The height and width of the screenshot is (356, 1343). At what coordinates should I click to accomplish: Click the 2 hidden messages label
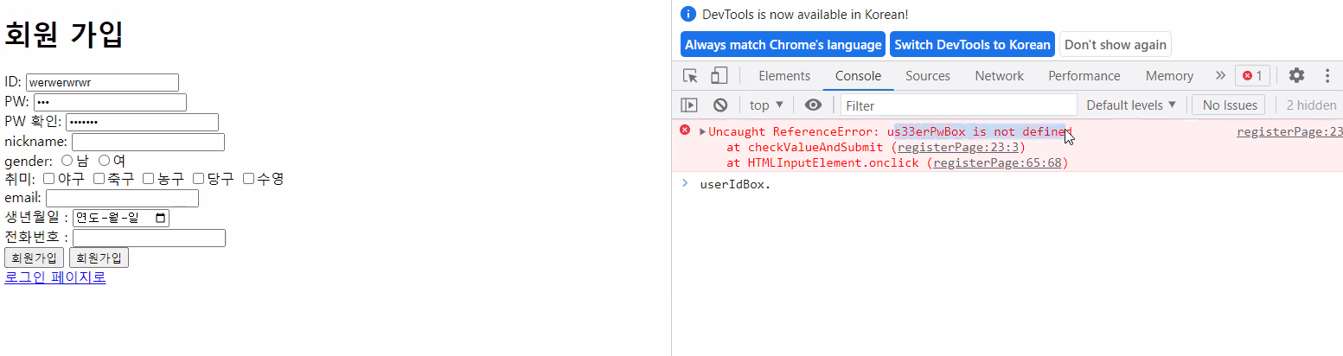pos(1311,105)
